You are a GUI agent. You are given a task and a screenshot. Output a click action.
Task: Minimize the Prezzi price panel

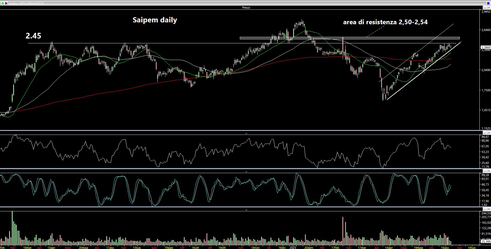tap(485, 8)
